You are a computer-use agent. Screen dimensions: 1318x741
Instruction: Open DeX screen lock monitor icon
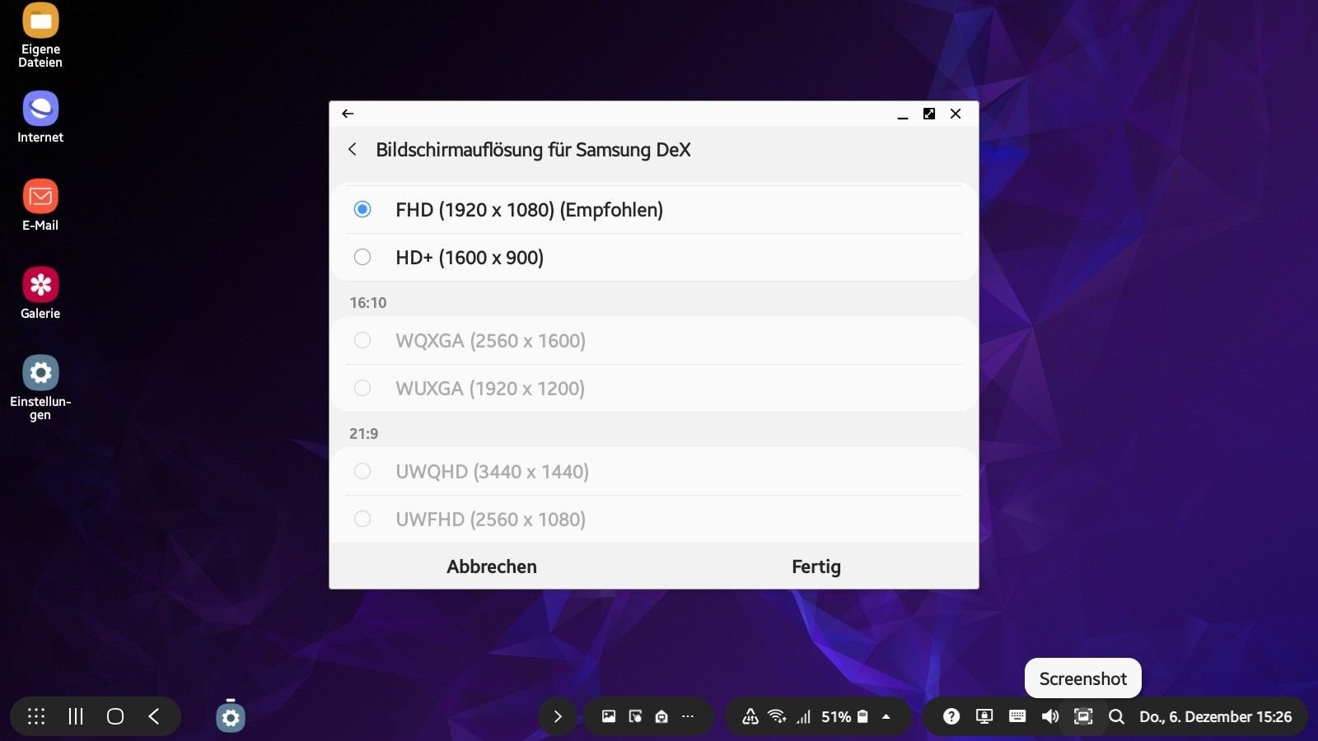coord(984,716)
